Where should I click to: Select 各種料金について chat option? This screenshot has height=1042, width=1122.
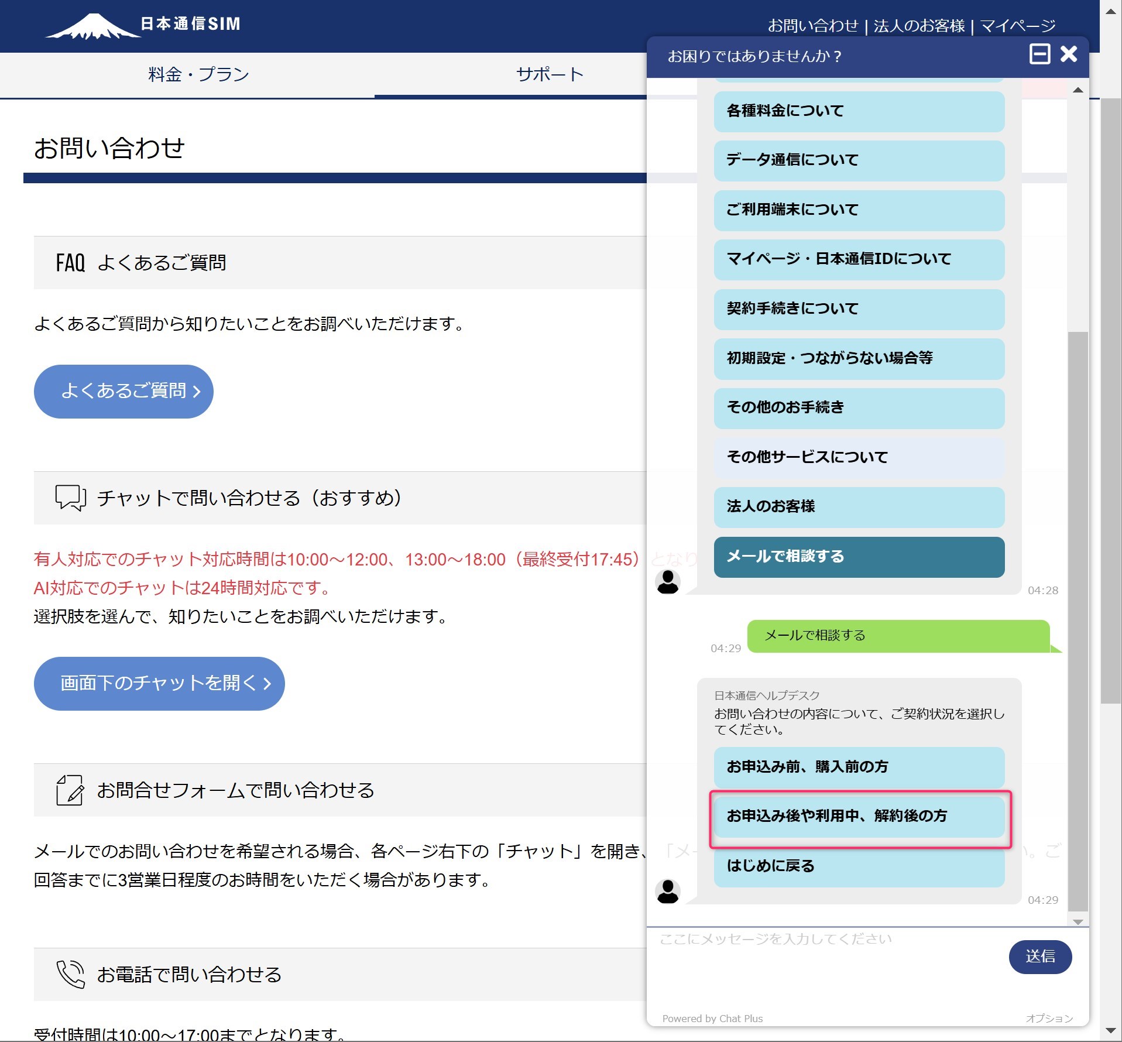point(859,111)
